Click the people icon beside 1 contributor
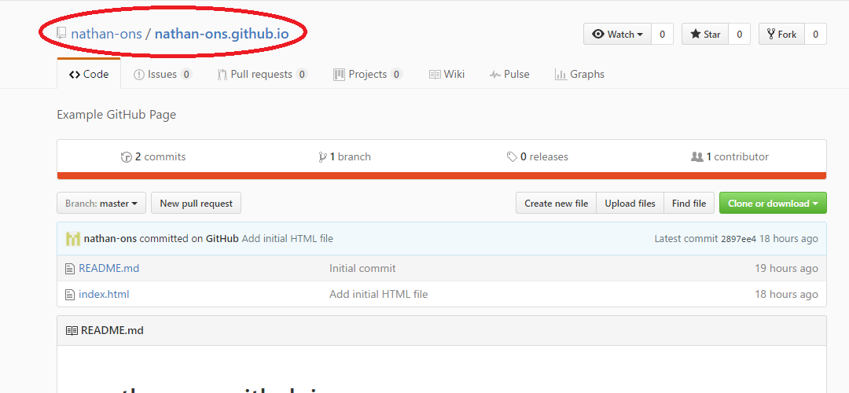This screenshot has width=849, height=393. tap(696, 157)
